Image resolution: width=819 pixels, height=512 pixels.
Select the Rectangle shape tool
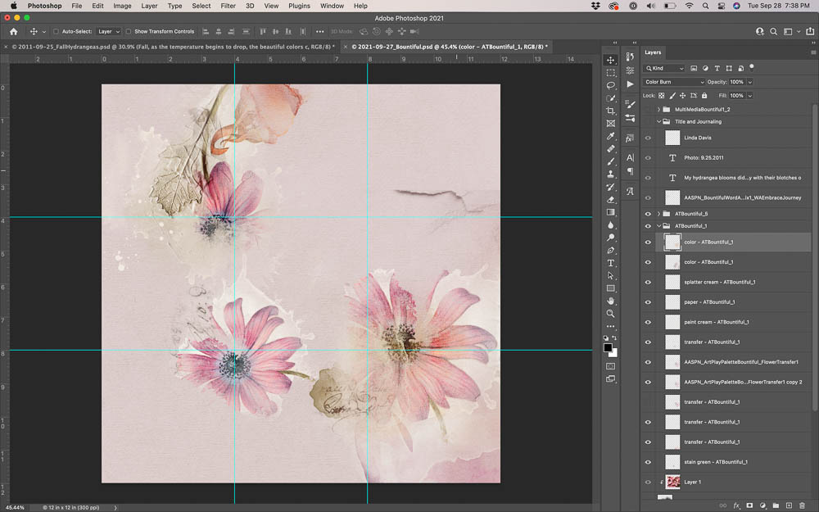[611, 288]
